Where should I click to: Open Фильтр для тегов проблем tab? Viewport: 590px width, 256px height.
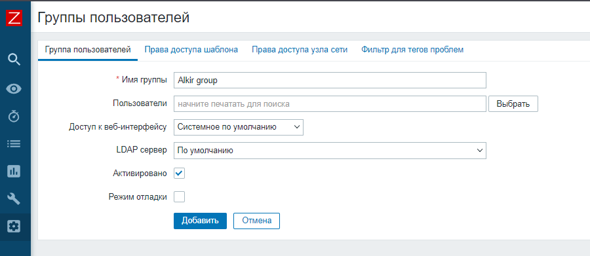click(412, 50)
